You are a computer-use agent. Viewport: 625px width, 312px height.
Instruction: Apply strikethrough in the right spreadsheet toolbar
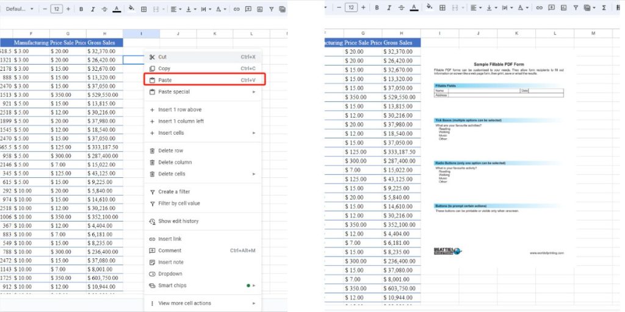tap(402, 7)
